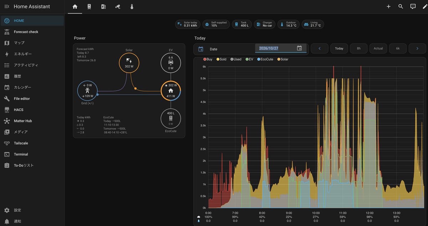Screen dimensions: 428x226
Task: Click the Self-supplied 10% chip
Action: tap(216, 24)
